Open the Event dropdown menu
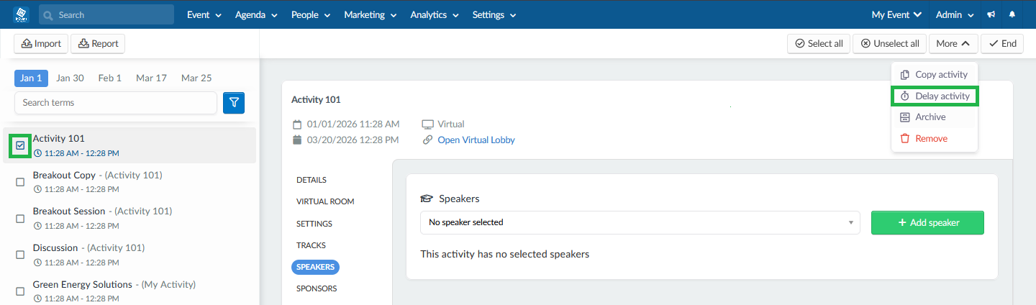Viewport: 1036px width, 305px height. click(x=204, y=14)
